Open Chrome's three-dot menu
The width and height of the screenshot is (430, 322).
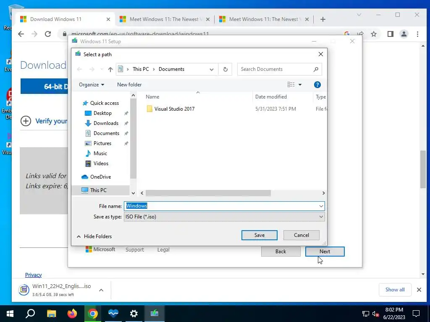coord(417,34)
